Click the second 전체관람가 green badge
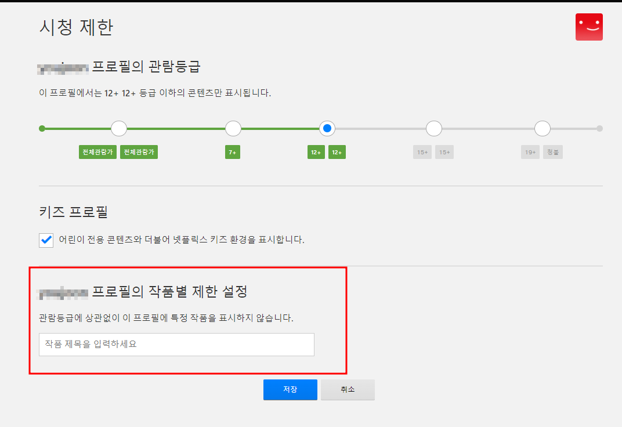 click(x=139, y=151)
